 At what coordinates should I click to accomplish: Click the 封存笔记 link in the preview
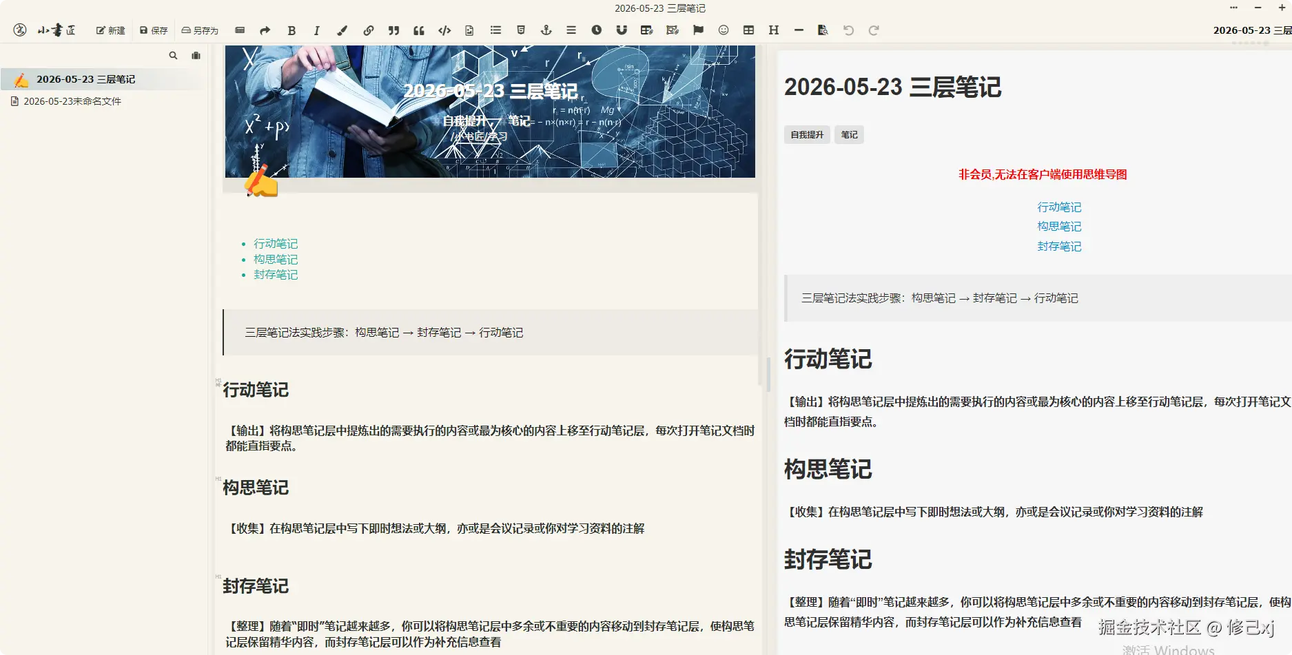(1059, 247)
